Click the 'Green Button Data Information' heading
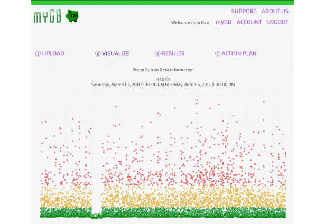Screen dimensions: 325x224 click(163, 70)
